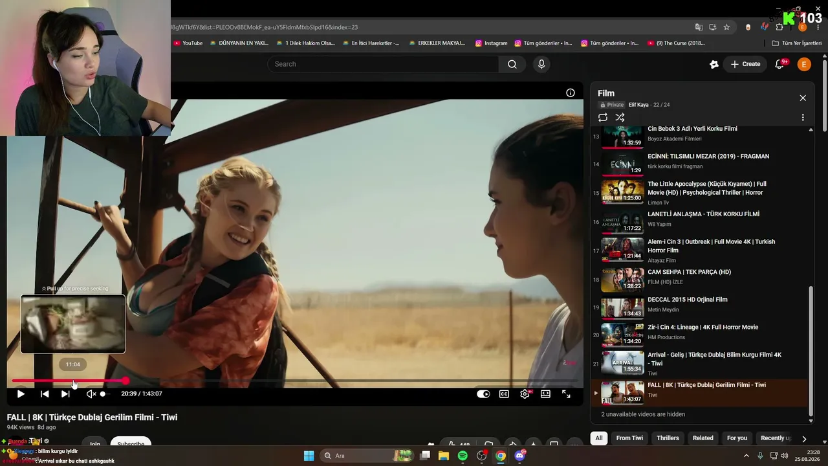
Task: Close the Film playlist panel
Action: pos(803,98)
